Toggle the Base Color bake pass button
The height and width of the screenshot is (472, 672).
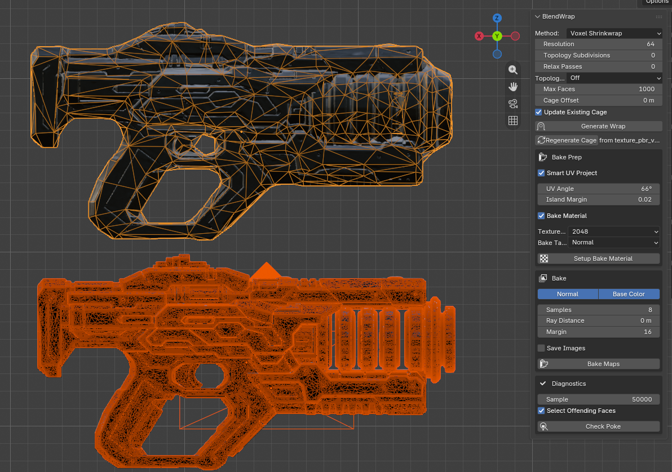coord(629,294)
